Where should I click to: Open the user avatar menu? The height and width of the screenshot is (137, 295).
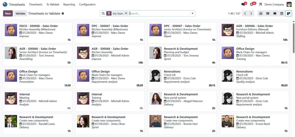pyautogui.click(x=289, y=4)
